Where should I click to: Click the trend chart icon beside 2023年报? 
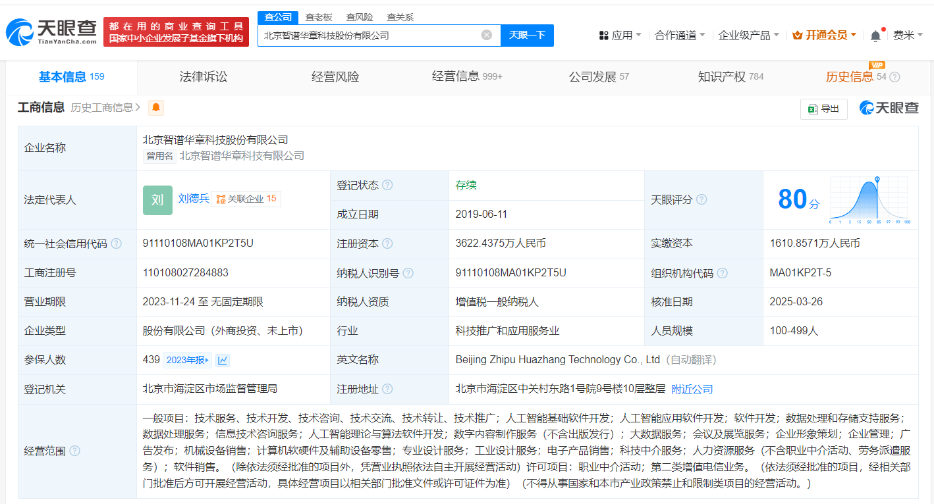click(223, 360)
